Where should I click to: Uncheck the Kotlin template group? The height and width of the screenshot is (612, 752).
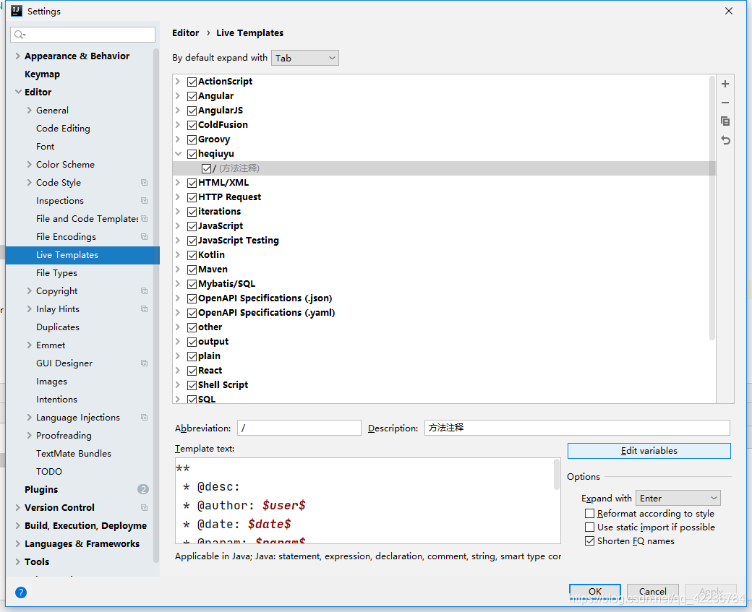tap(192, 256)
